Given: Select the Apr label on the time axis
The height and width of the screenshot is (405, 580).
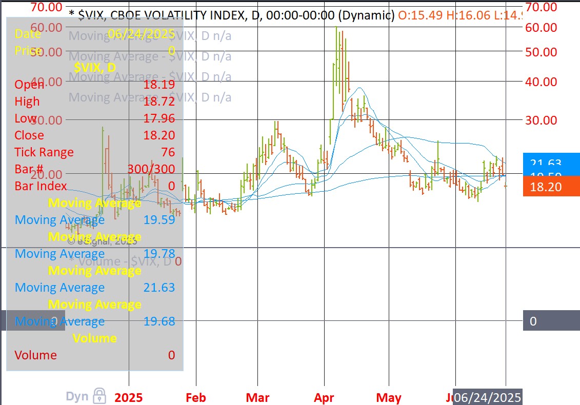Looking at the screenshot, I should [x=324, y=398].
